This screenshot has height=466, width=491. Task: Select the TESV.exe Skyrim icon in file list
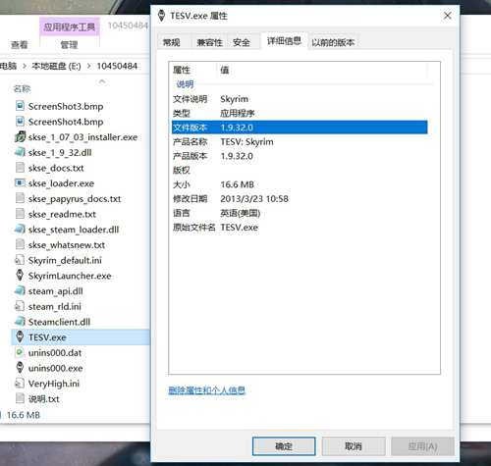(x=20, y=337)
